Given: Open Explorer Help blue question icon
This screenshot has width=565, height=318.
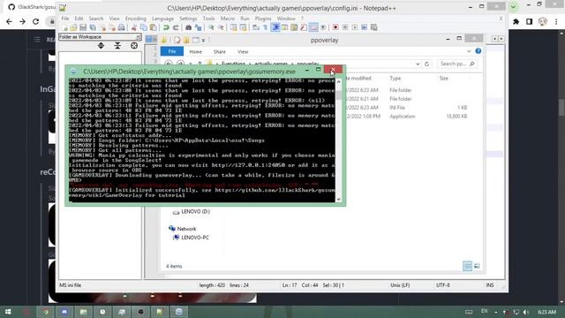Looking at the screenshot, I should 478,51.
